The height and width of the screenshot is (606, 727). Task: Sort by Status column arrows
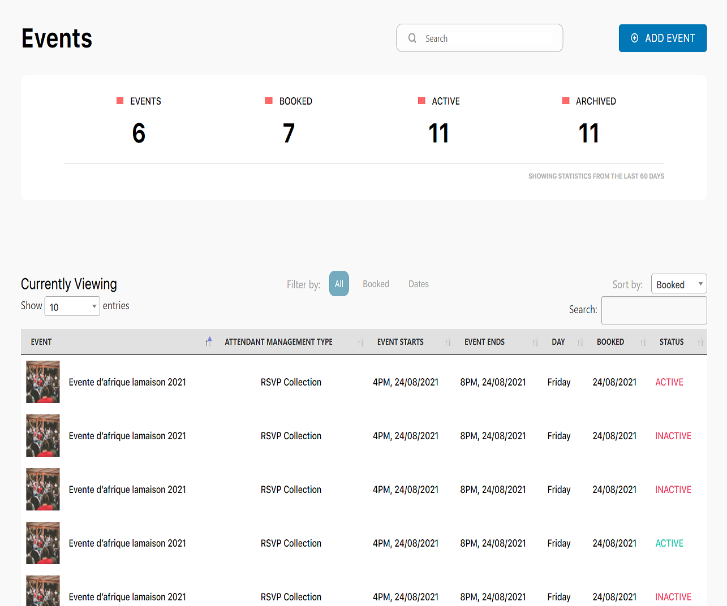[700, 342]
